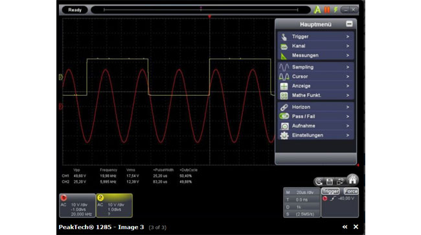Open the Messungen menu entry
The width and height of the screenshot is (421, 235).
point(316,55)
